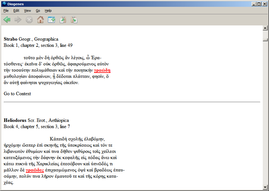Click the grey Forward arrow icon
This screenshot has width=269, height=191.
(x=18, y=20)
